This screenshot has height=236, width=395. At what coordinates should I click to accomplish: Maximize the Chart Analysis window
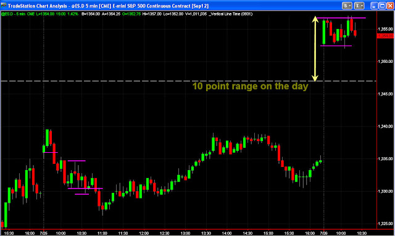coord(382,6)
